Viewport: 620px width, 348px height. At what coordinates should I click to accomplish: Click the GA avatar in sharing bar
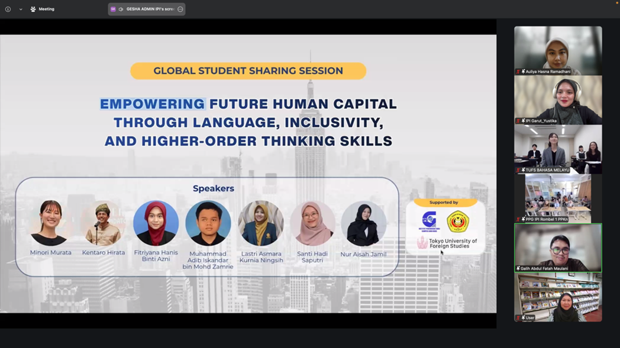click(113, 9)
